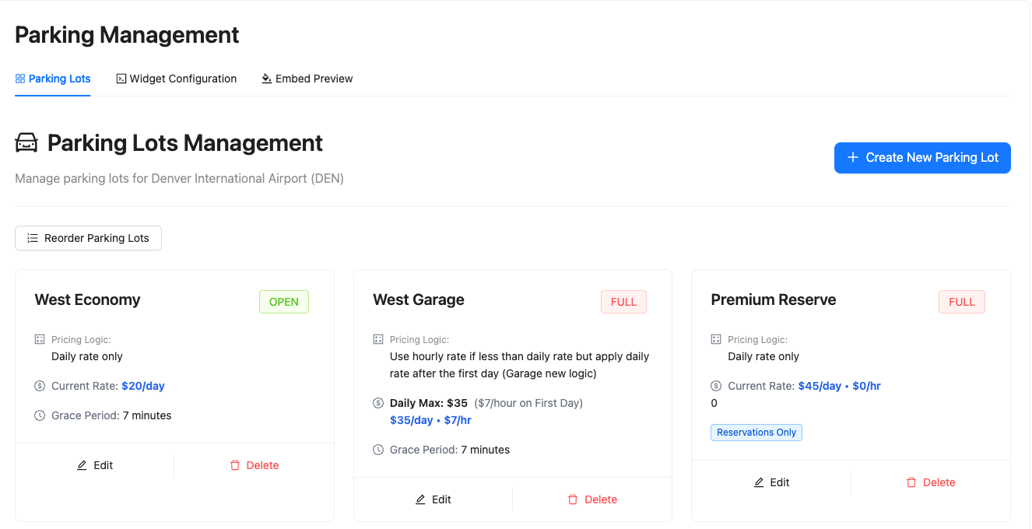
Task: Click the dollar icon beside West Garage's Daily Max
Action: (x=377, y=403)
